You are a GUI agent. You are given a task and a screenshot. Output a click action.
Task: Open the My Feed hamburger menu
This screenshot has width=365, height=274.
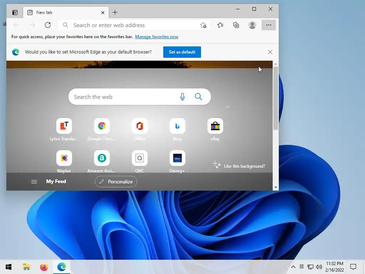pos(34,182)
